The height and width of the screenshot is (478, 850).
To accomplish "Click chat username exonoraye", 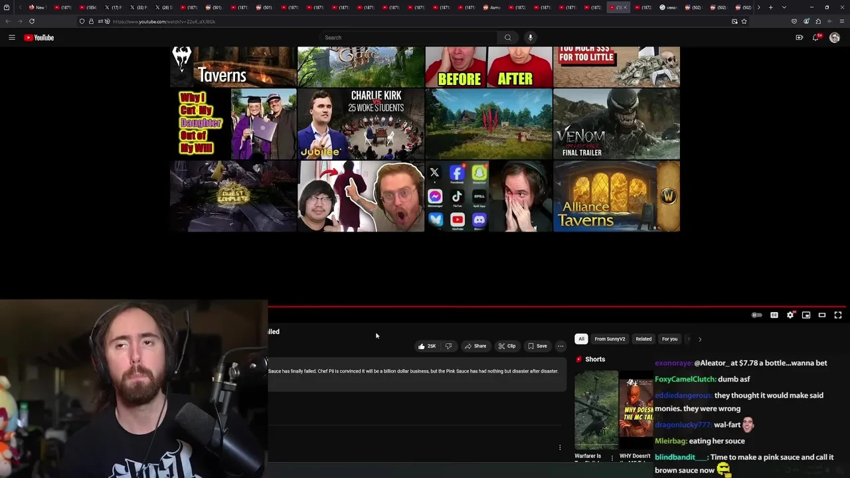I will [673, 363].
